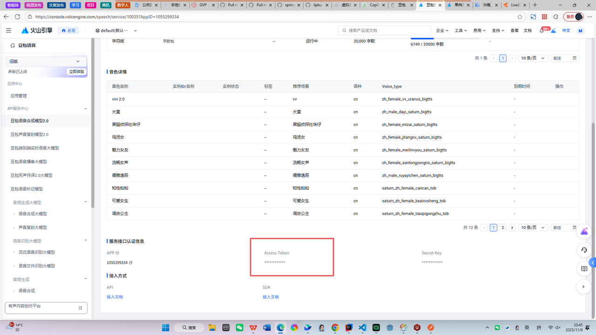The image size is (596, 335).
Task: Click the purple AI assistant floating icon
Action: 584,231
